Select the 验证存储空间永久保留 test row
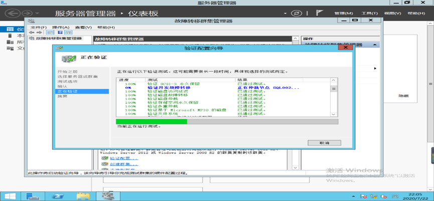Viewport: 434px width, 201px height. click(223, 103)
